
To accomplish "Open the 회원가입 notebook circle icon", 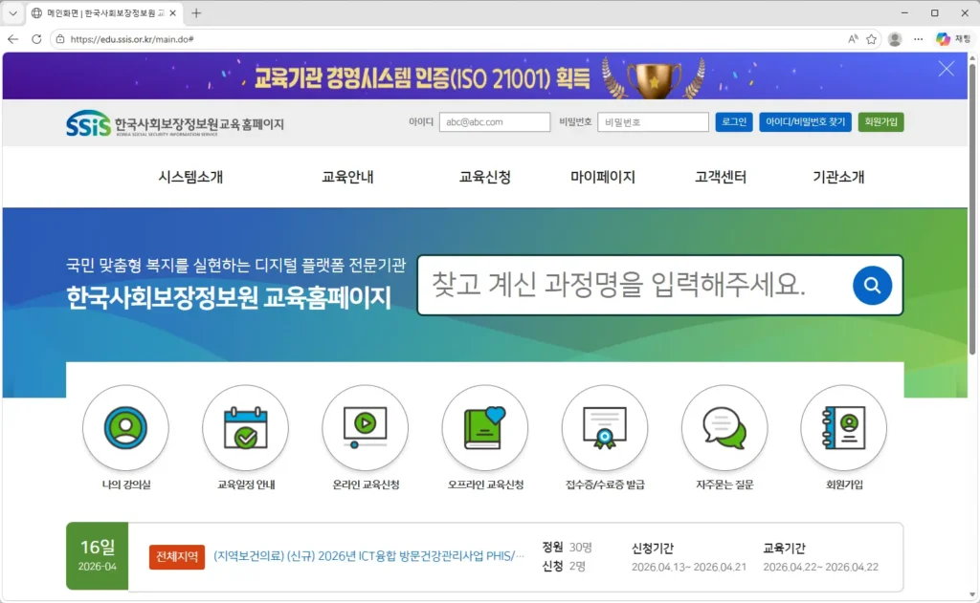I will 844,427.
